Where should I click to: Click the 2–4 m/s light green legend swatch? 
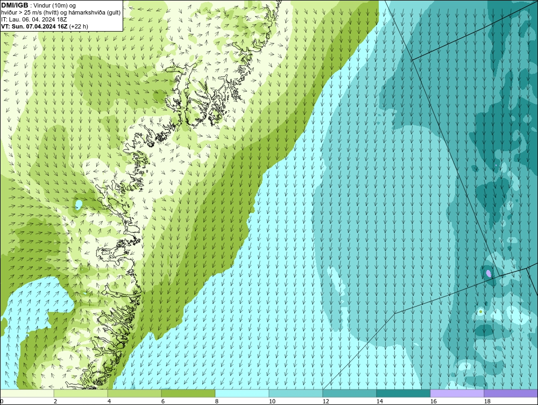click(x=81, y=393)
